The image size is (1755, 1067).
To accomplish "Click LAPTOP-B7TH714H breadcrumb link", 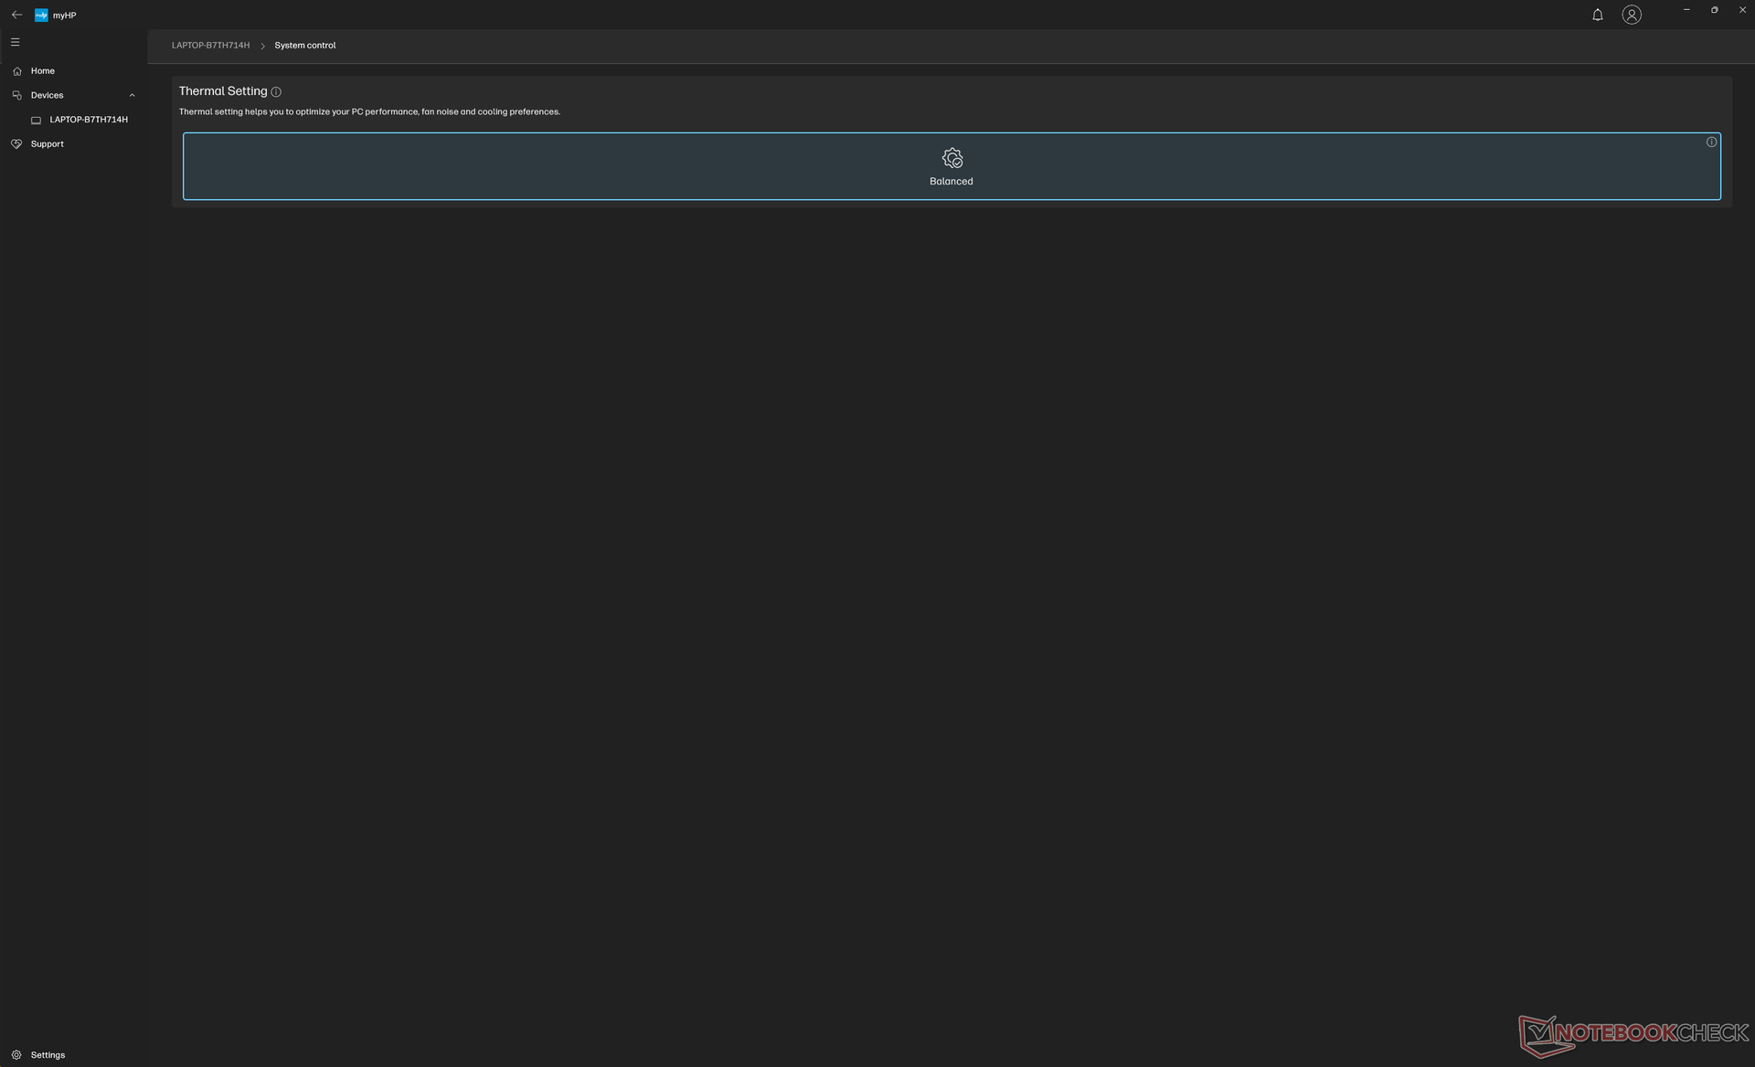I will (210, 46).
